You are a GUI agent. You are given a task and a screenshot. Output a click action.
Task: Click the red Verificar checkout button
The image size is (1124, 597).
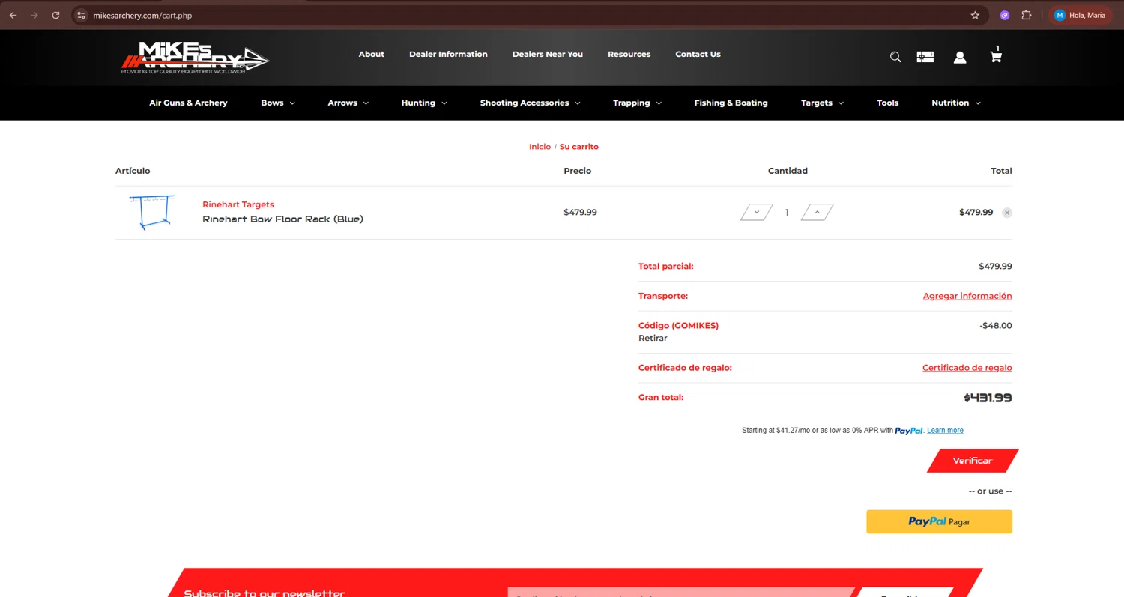(973, 461)
